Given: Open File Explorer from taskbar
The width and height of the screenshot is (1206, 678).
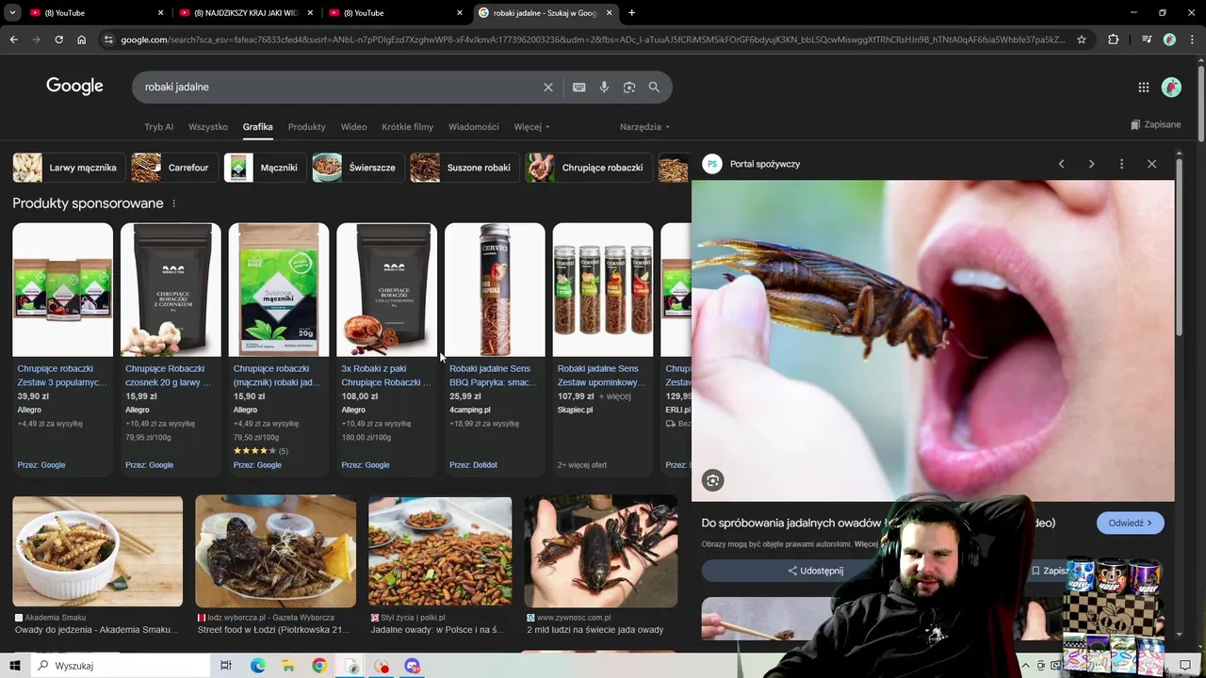Looking at the screenshot, I should (x=288, y=666).
